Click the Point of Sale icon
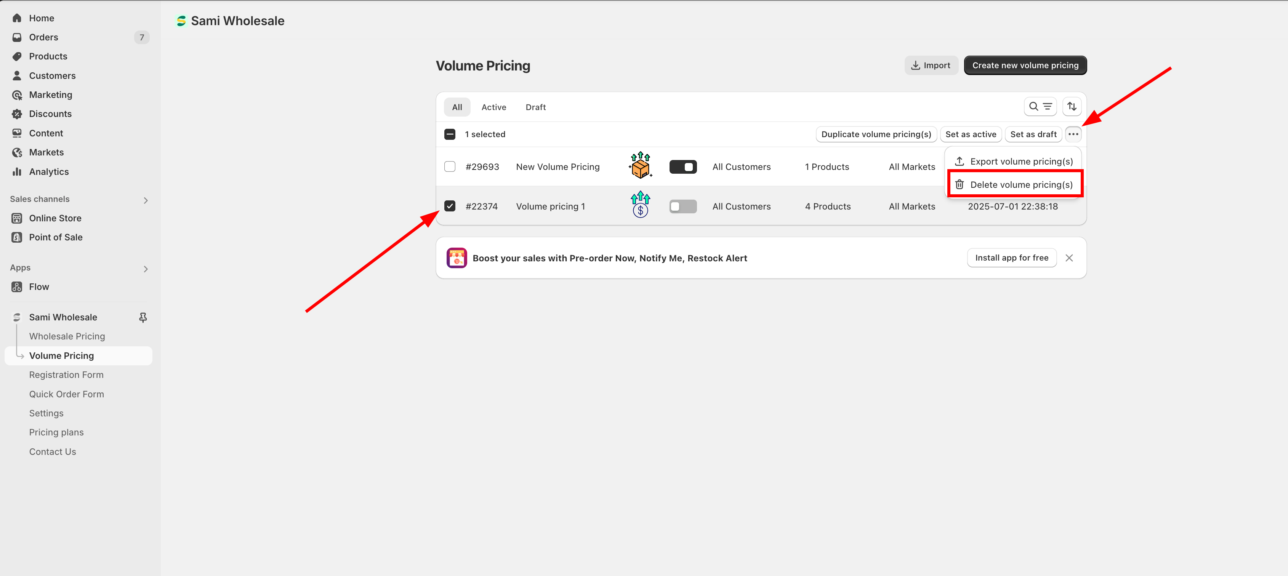 tap(17, 237)
